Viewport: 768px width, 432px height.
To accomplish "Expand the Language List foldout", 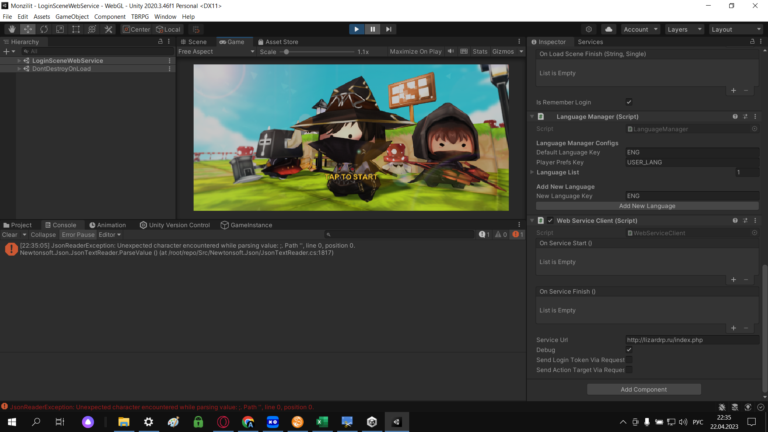I will tap(532, 172).
